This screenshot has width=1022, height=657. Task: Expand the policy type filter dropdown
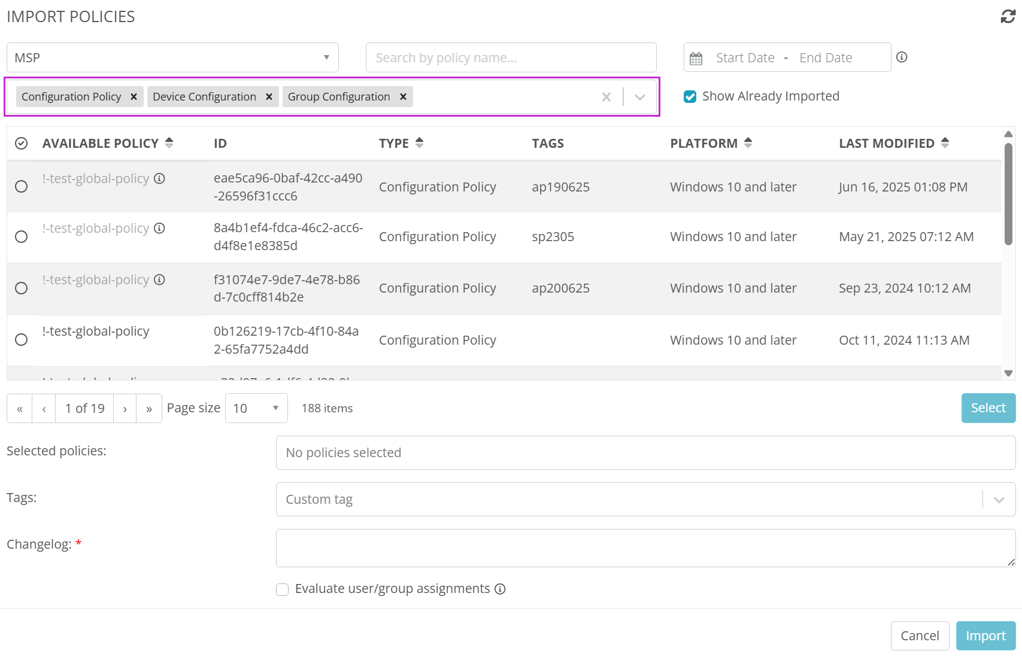click(x=640, y=97)
